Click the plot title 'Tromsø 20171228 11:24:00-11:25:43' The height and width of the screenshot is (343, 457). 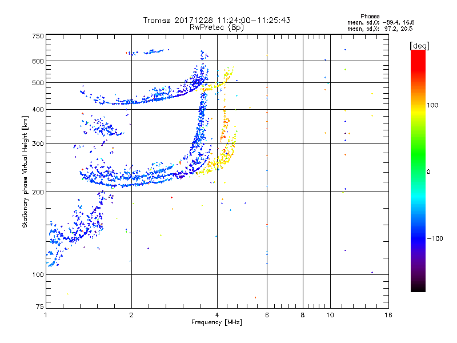217,20
